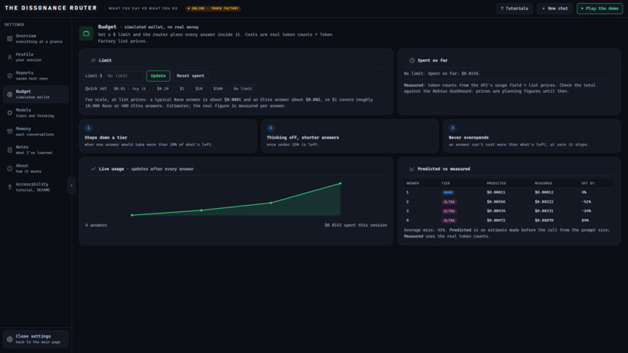The width and height of the screenshot is (628, 353).
Task: Click the Limit panel list icon
Action: coord(93,61)
